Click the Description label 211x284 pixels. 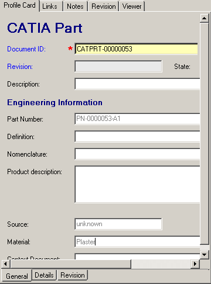pos(23,84)
